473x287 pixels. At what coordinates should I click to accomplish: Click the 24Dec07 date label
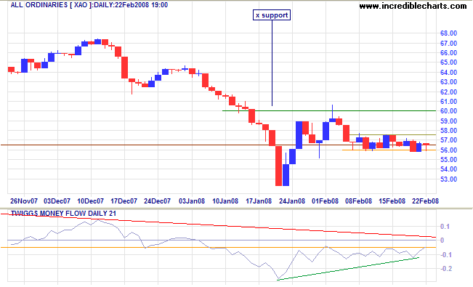tap(157, 201)
